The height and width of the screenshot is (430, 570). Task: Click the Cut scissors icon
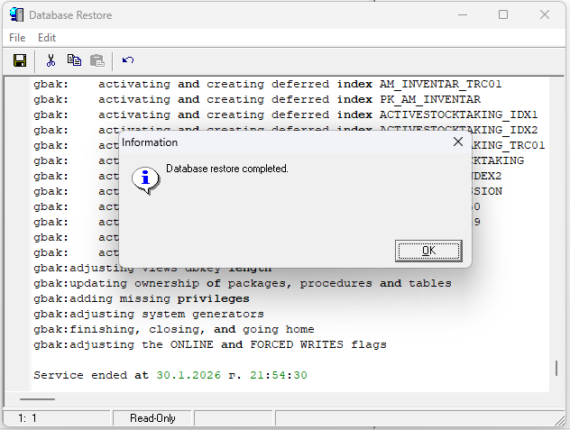coord(51,60)
